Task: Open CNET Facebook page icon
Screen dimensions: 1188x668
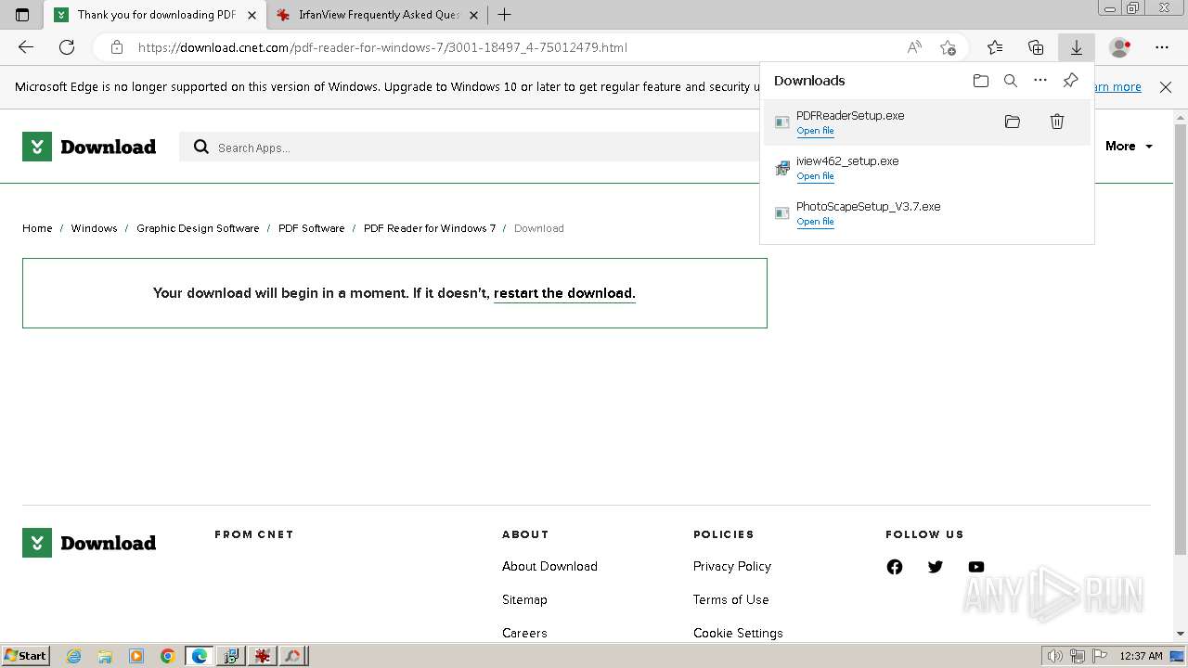Action: coord(895,567)
